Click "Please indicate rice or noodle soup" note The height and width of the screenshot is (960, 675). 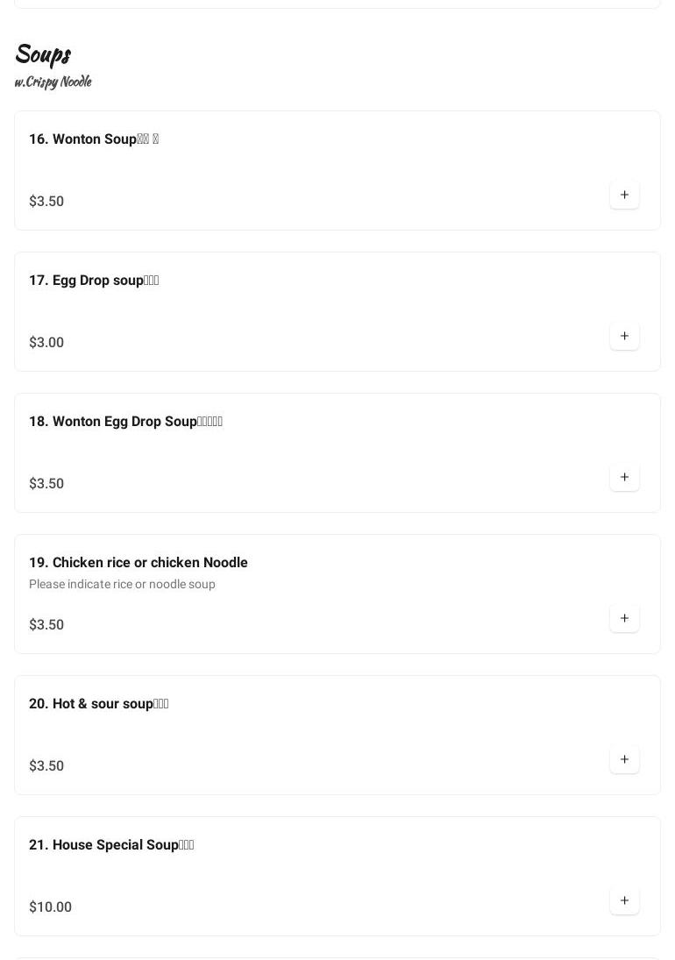(x=122, y=585)
